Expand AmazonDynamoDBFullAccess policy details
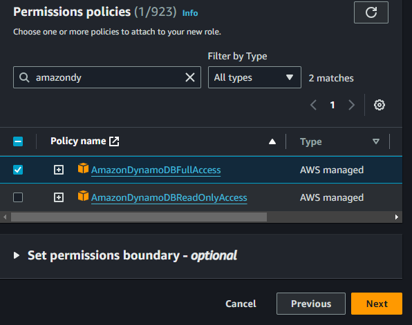This screenshot has height=325, width=412. [59, 170]
